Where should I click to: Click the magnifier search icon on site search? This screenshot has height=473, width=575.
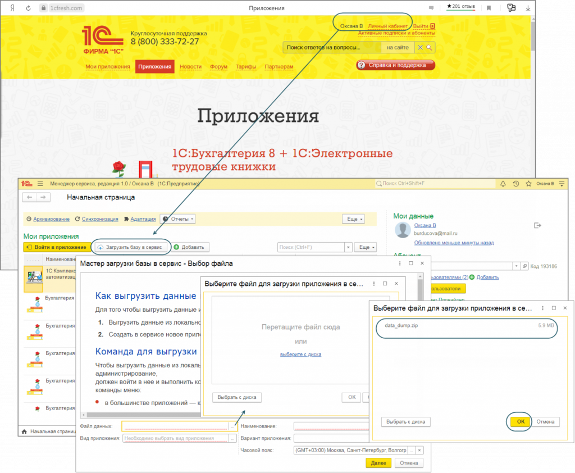click(429, 48)
